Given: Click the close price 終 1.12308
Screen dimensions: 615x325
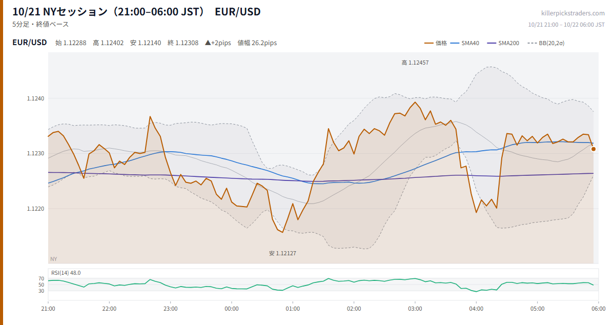Looking at the screenshot, I should coord(183,43).
